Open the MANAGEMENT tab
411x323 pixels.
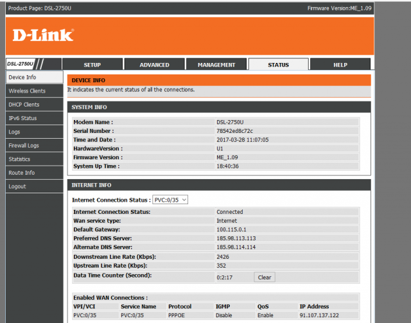coord(216,65)
